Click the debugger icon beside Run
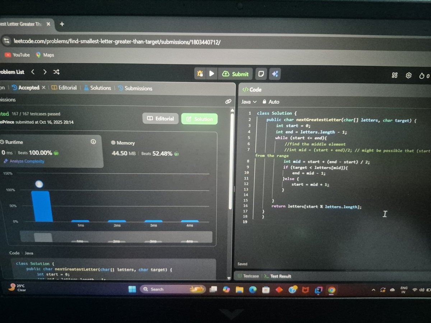431x323 pixels. pos(200,74)
